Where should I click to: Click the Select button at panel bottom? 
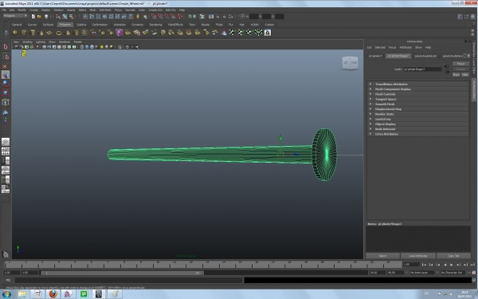(x=382, y=256)
